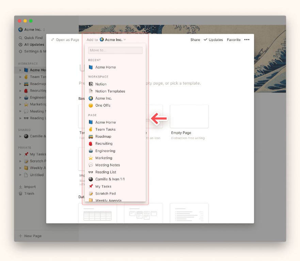300x261 pixels.
Task: Click Reading List glasses icon in dropdown
Action: 91,172
